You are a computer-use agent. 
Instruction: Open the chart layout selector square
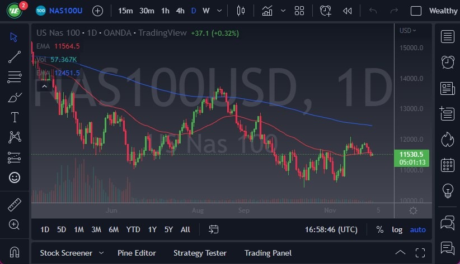(416, 11)
